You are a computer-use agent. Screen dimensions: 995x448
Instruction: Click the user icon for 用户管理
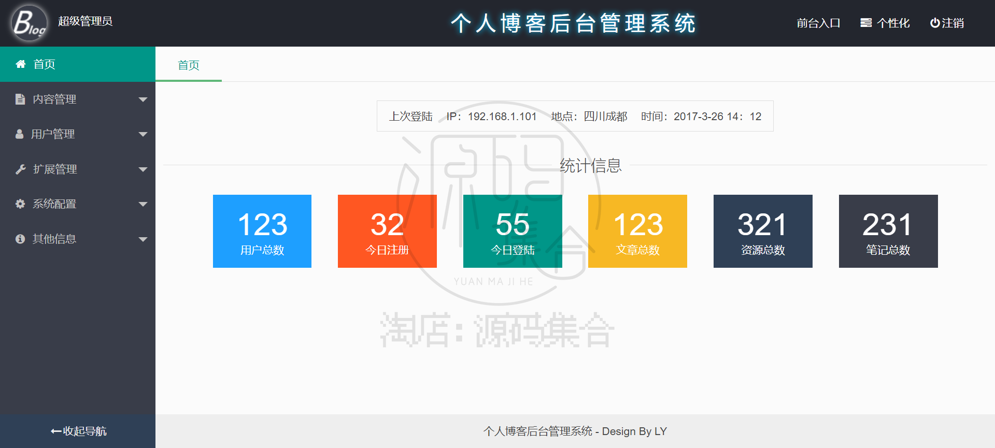point(20,134)
